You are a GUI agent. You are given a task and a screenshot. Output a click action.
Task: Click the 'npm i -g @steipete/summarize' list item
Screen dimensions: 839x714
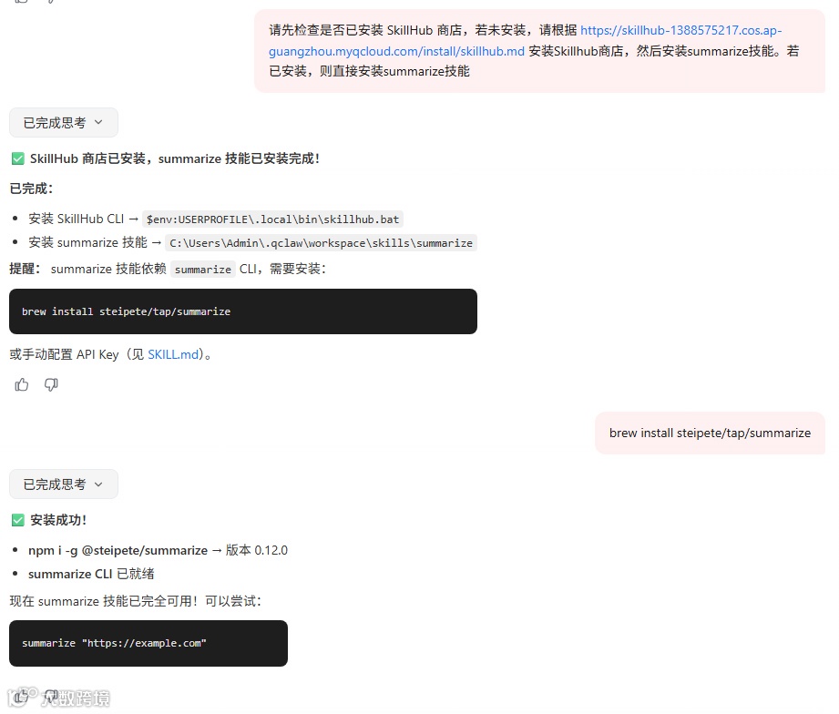(158, 550)
